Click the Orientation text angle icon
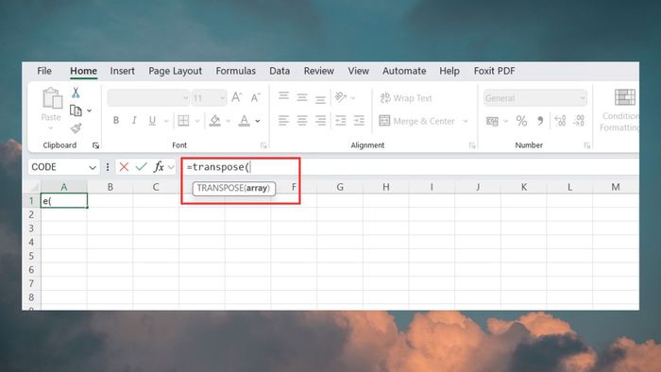Image resolution: width=661 pixels, height=372 pixels. (341, 98)
